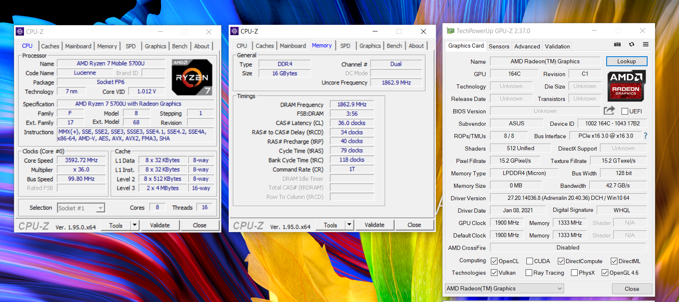Click Device ID field 1002 164C

pyautogui.click(x=612, y=123)
